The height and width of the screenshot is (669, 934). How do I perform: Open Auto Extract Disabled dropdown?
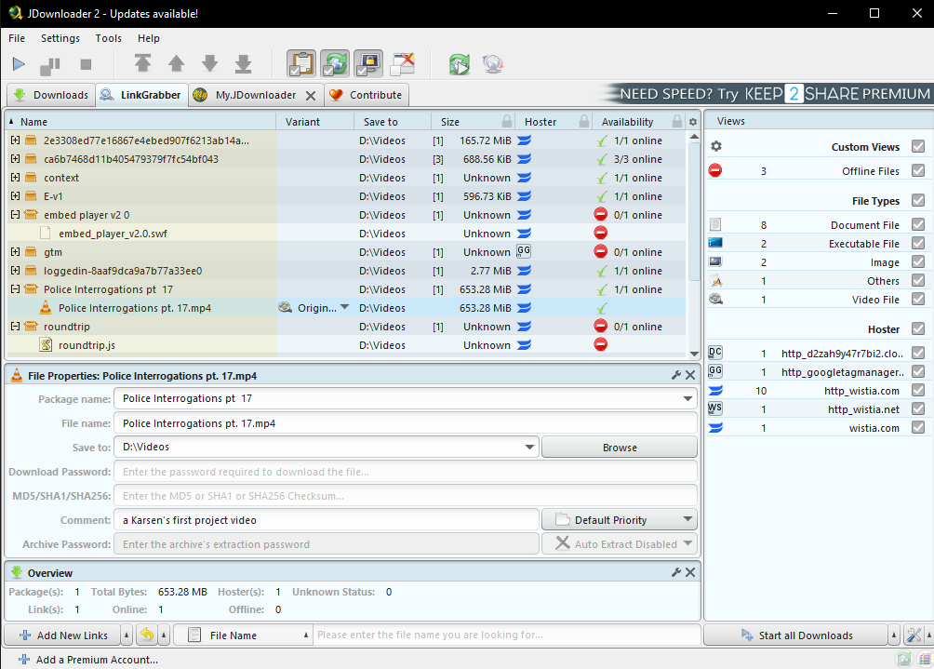click(620, 544)
